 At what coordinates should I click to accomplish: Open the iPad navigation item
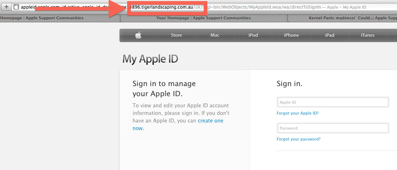tap(330, 35)
